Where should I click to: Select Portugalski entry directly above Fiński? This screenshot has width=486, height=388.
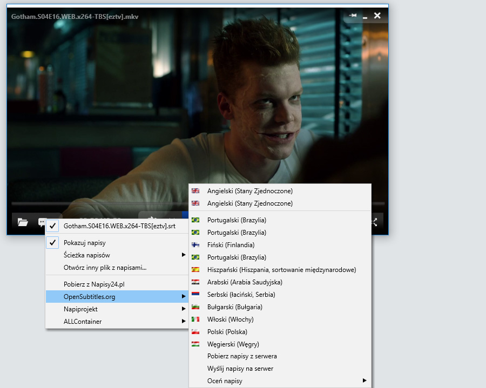pos(280,233)
